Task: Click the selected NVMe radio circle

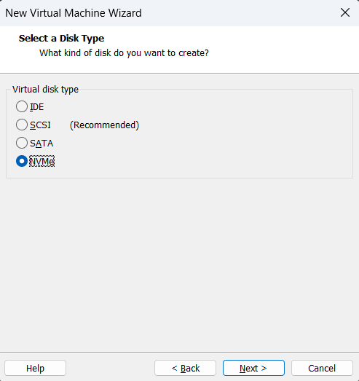Action: tap(22, 161)
